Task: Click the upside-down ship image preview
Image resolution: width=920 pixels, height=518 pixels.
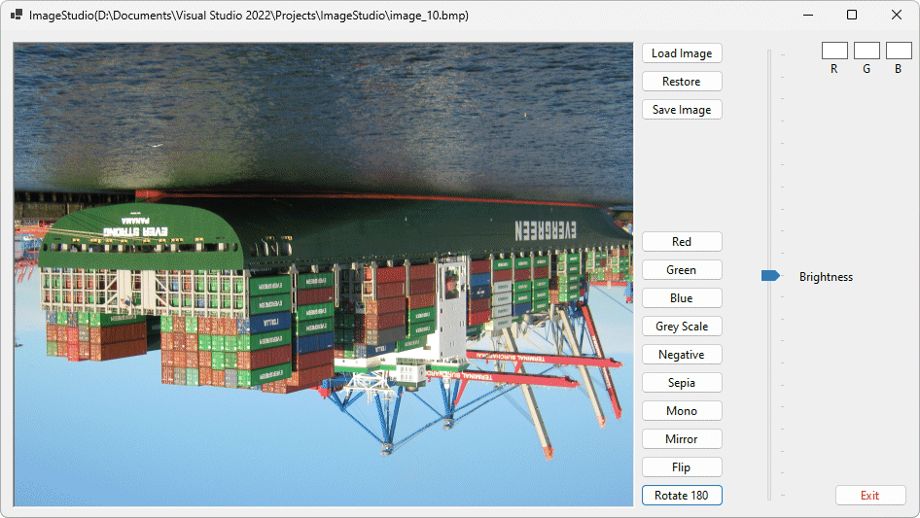Action: coord(323,274)
